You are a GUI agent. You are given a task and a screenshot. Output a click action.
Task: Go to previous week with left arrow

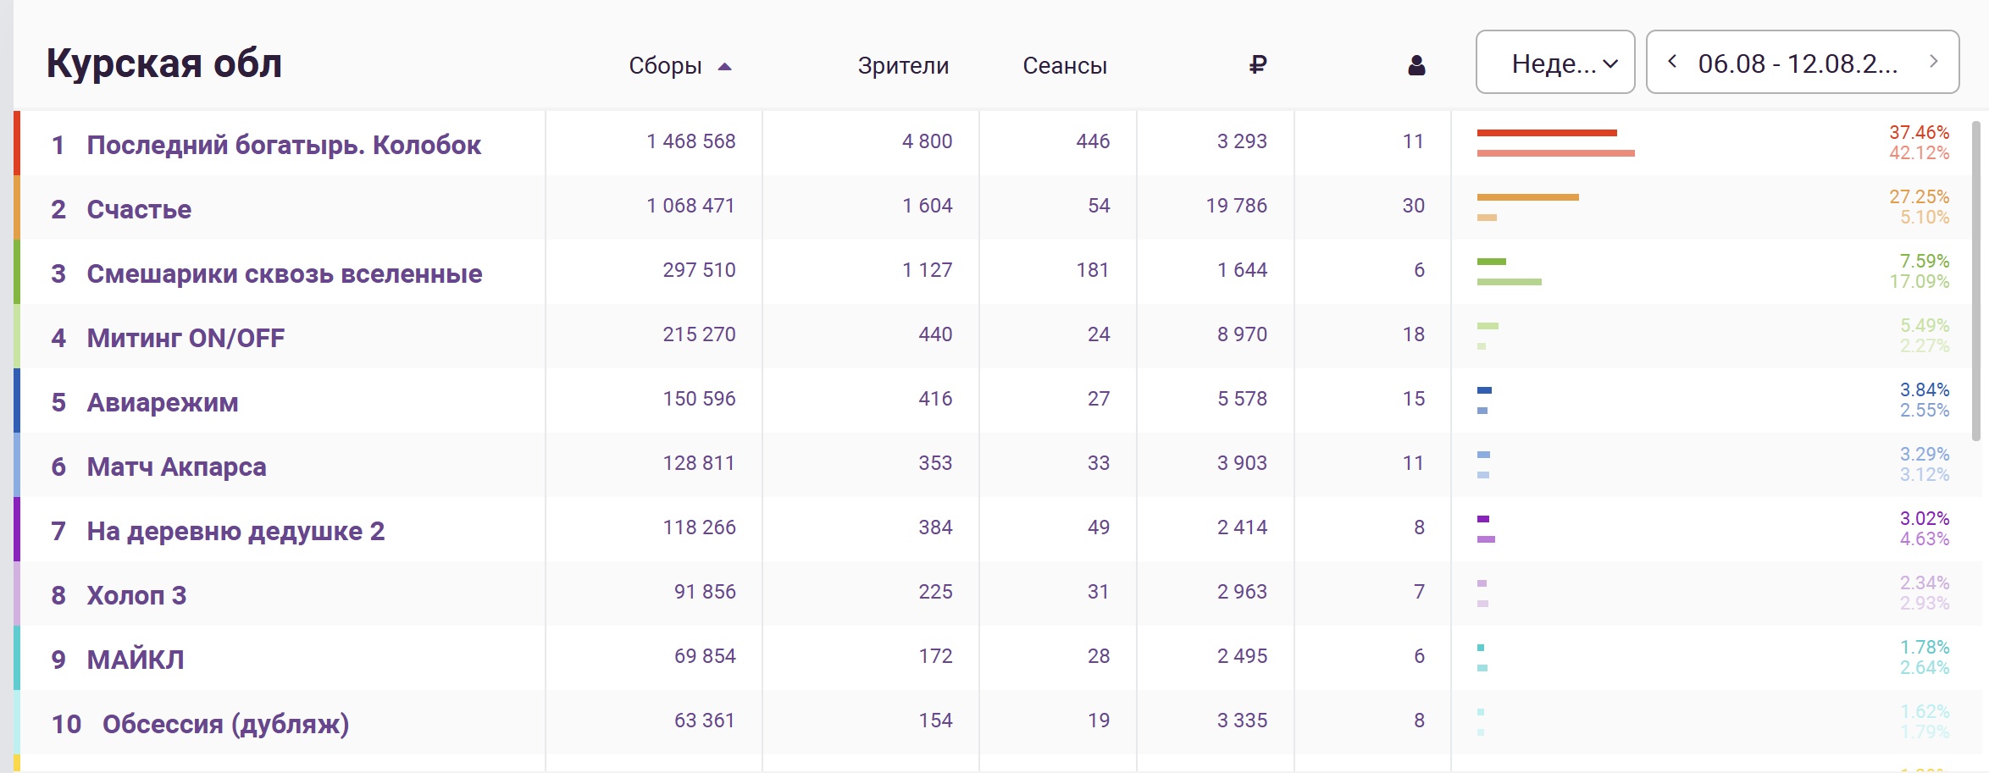point(1673,62)
